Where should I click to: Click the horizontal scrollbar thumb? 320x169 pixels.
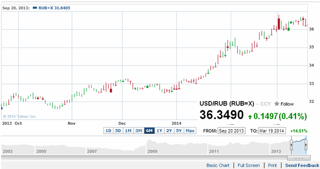299,158
